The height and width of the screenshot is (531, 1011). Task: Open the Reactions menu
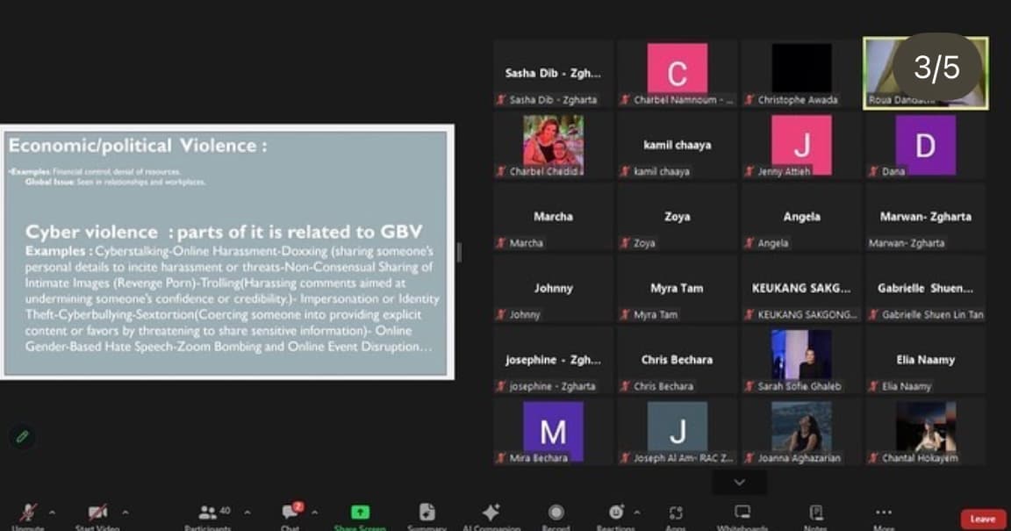[x=616, y=513]
